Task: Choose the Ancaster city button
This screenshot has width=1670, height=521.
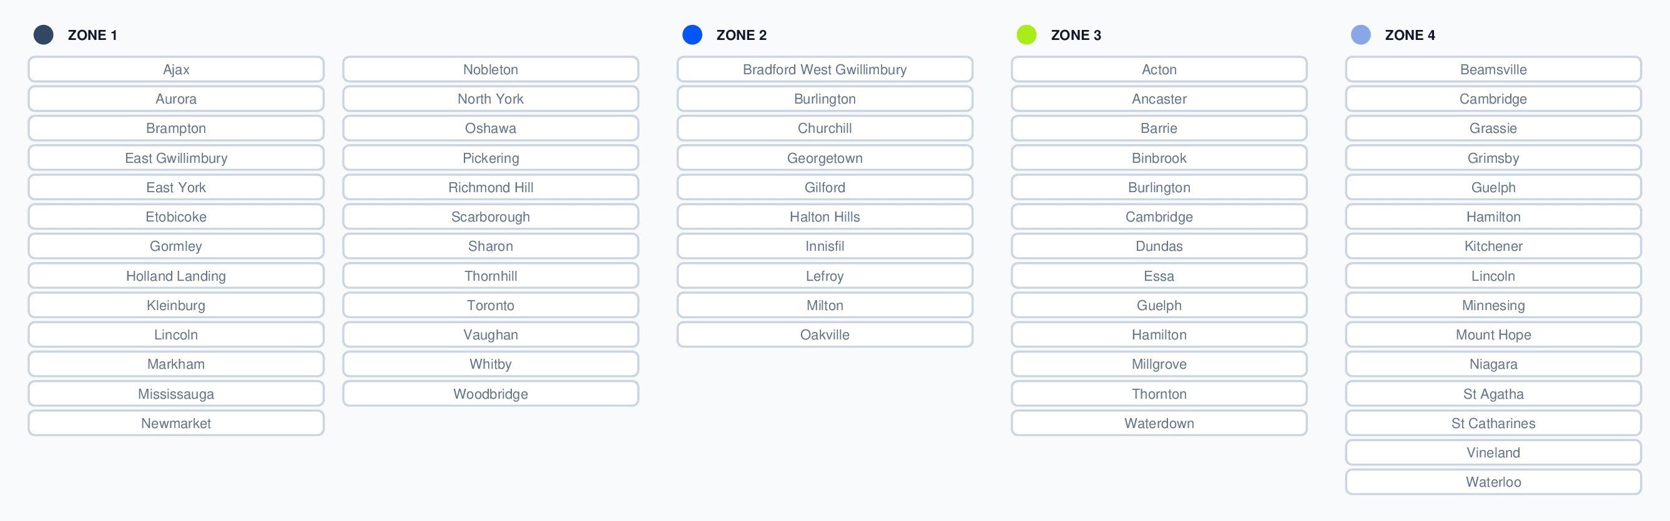Action: 1159,99
